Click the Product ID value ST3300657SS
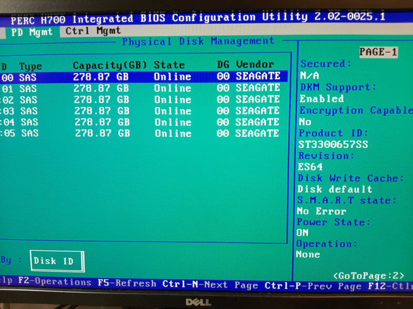Viewport: 413px width, 309px height. (x=333, y=145)
